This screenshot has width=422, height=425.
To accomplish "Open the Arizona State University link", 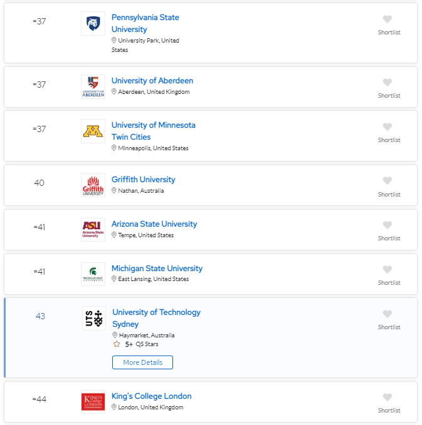I will click(154, 224).
